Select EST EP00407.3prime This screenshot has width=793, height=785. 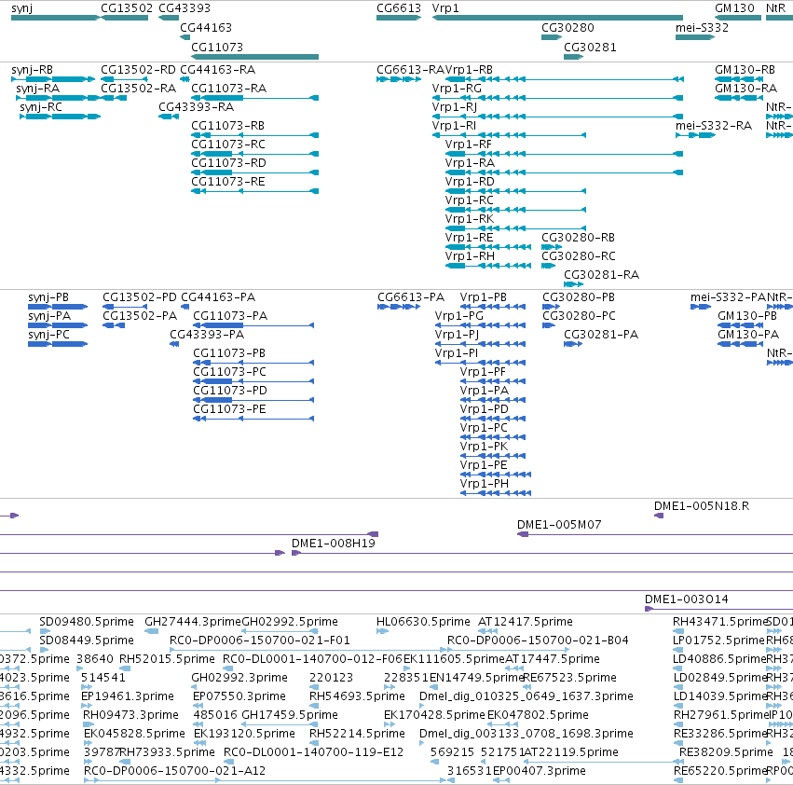point(540,771)
